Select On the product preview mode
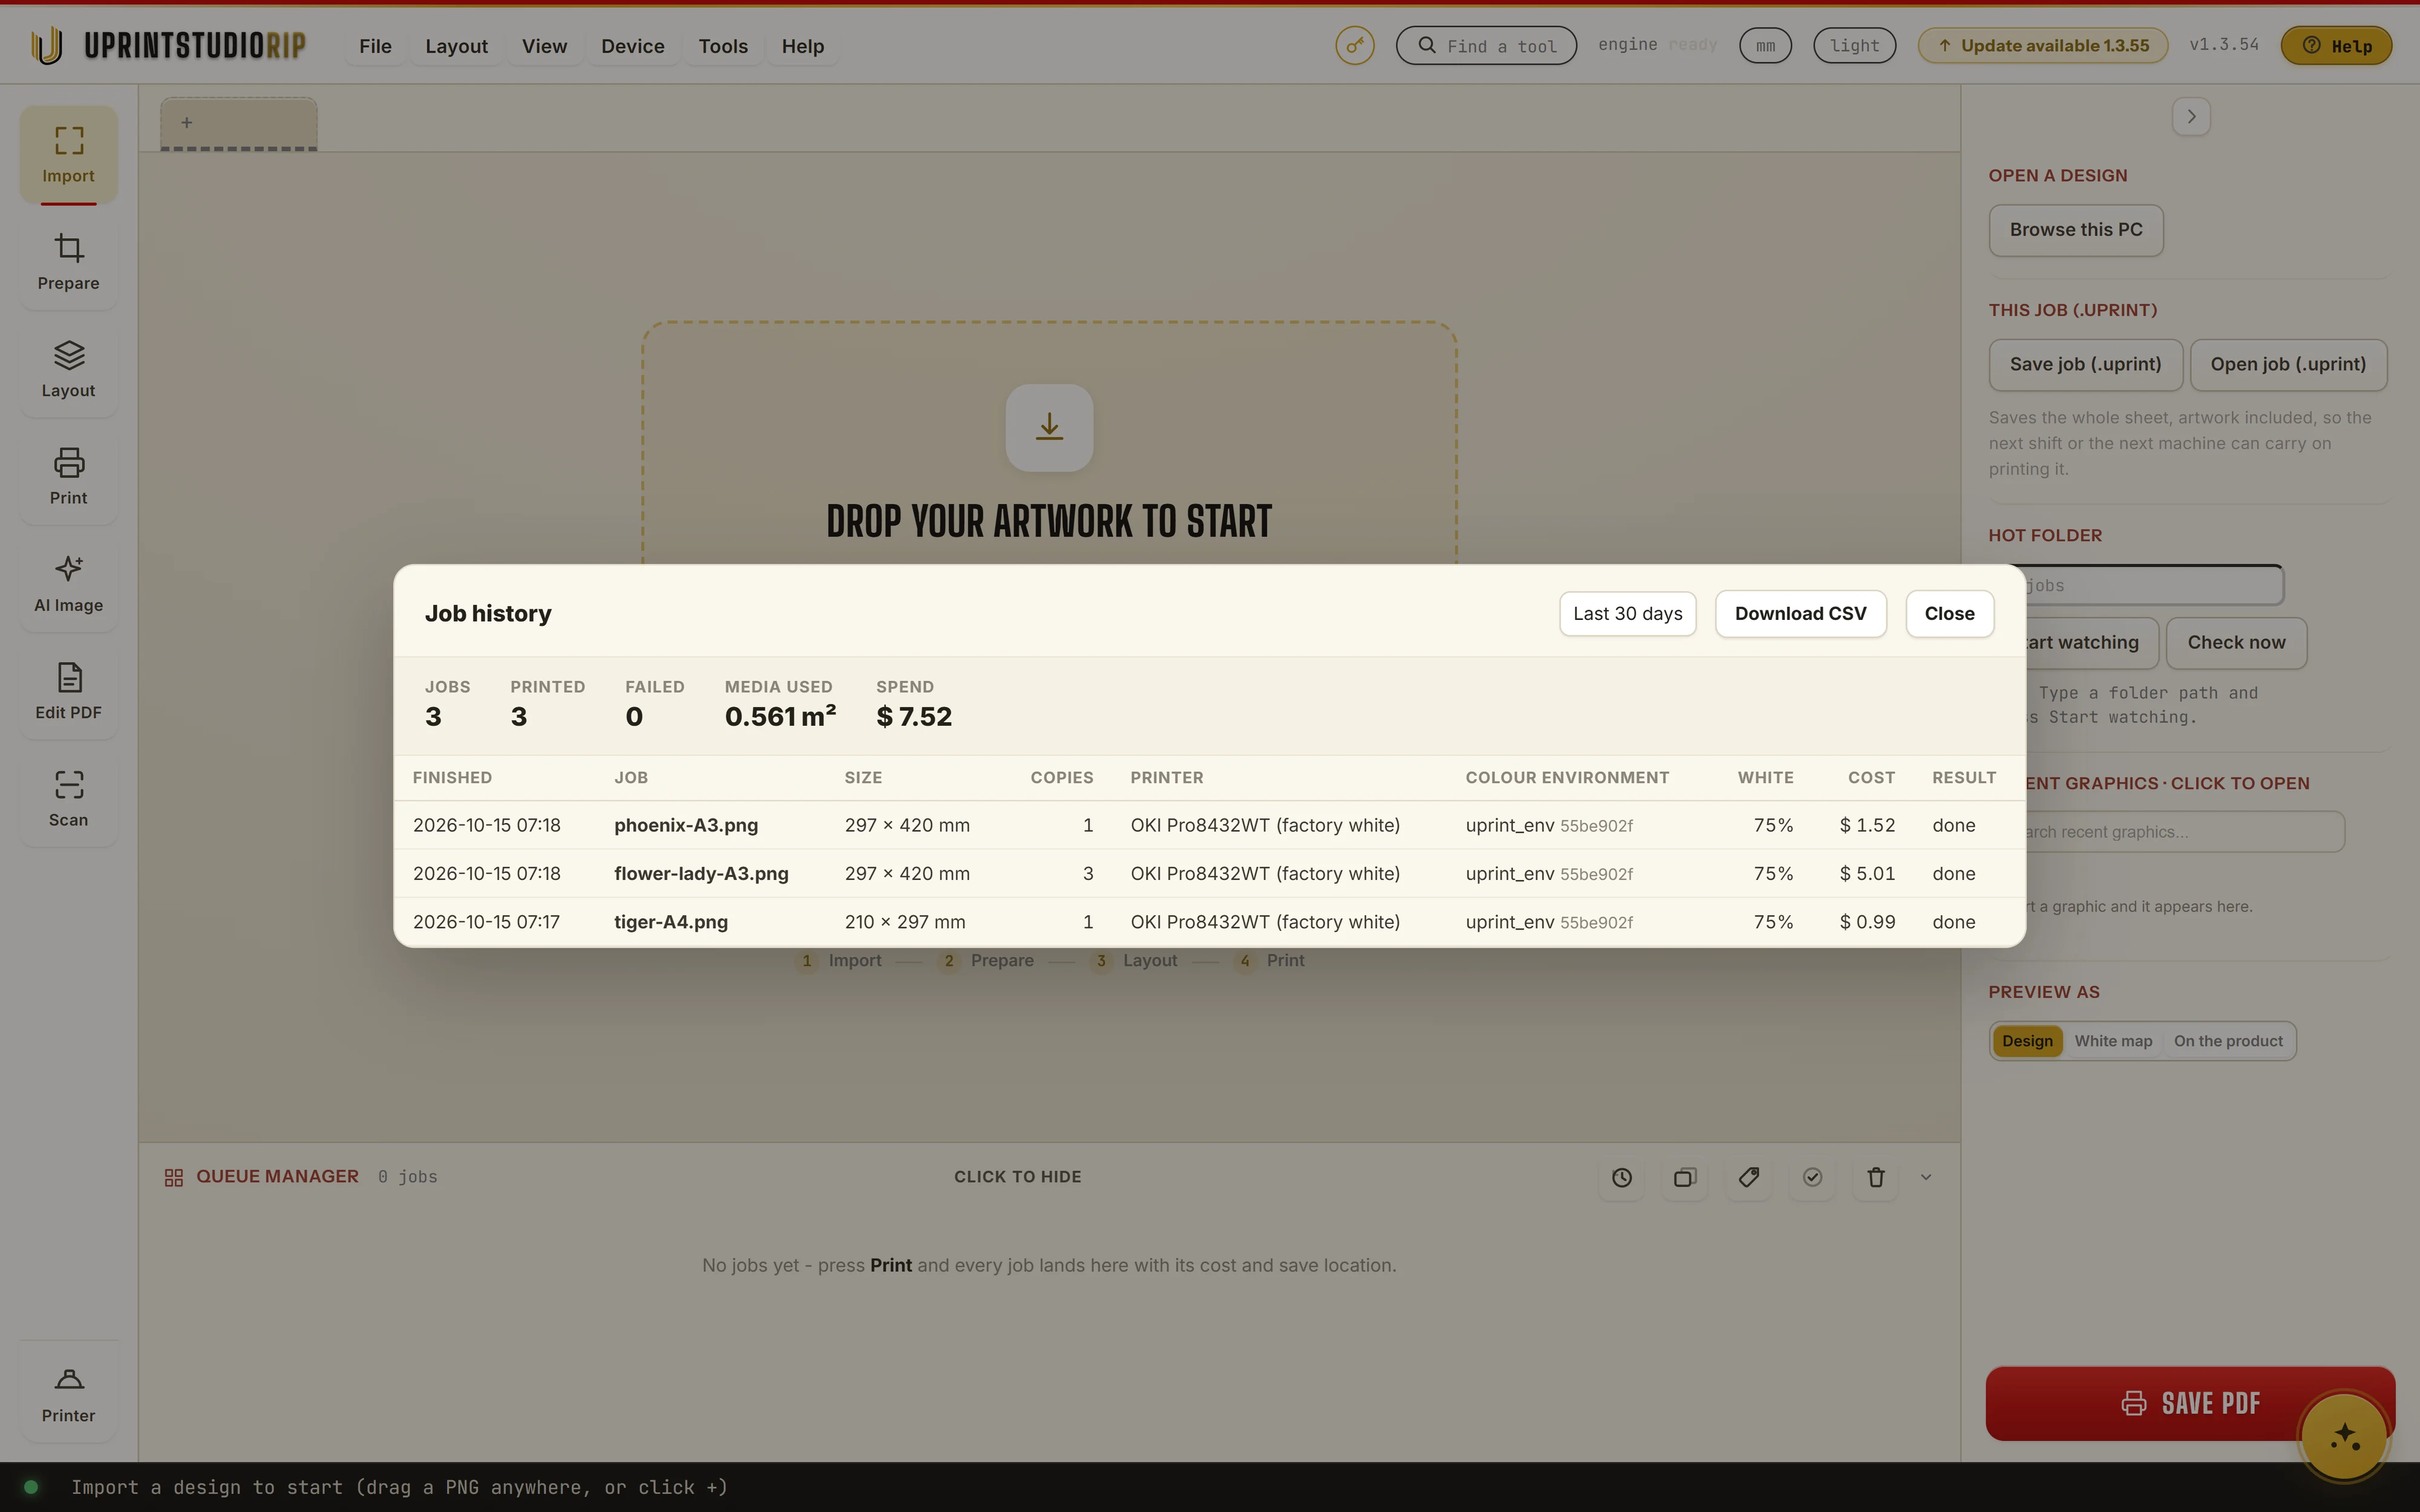 (2228, 1041)
